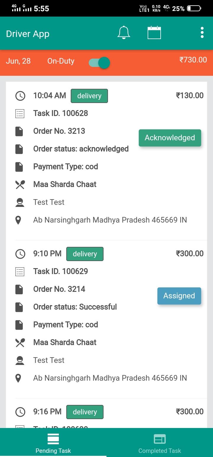Open the calendar icon in header

[x=154, y=33]
